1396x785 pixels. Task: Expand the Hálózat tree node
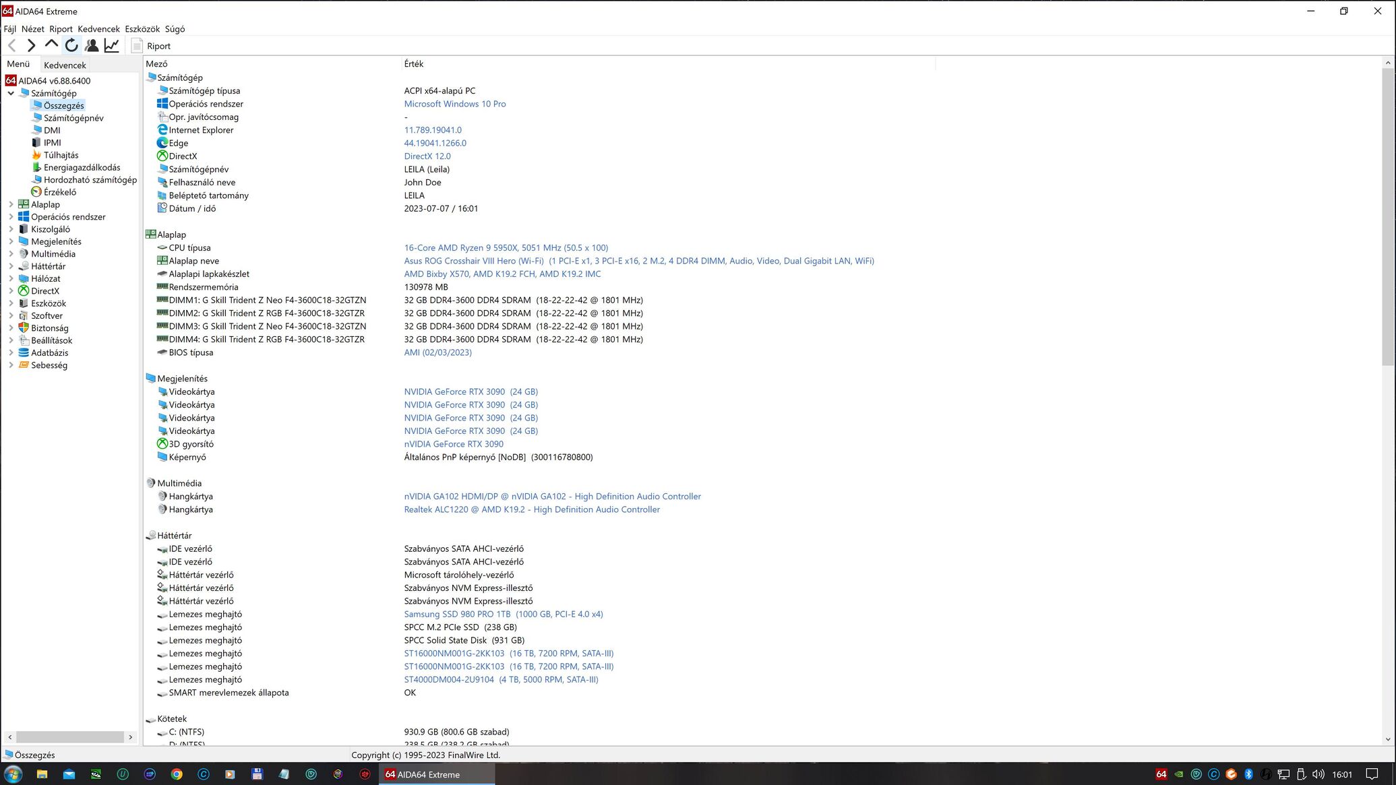[11, 278]
